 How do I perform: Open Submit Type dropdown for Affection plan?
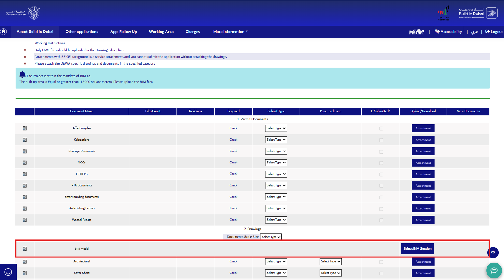click(276, 128)
